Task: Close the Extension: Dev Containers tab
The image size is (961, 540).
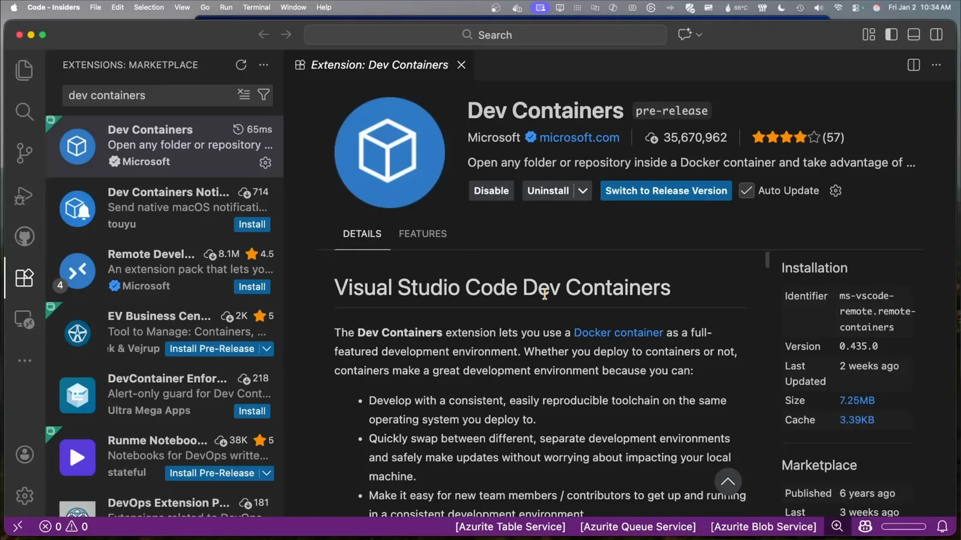Action: (461, 65)
